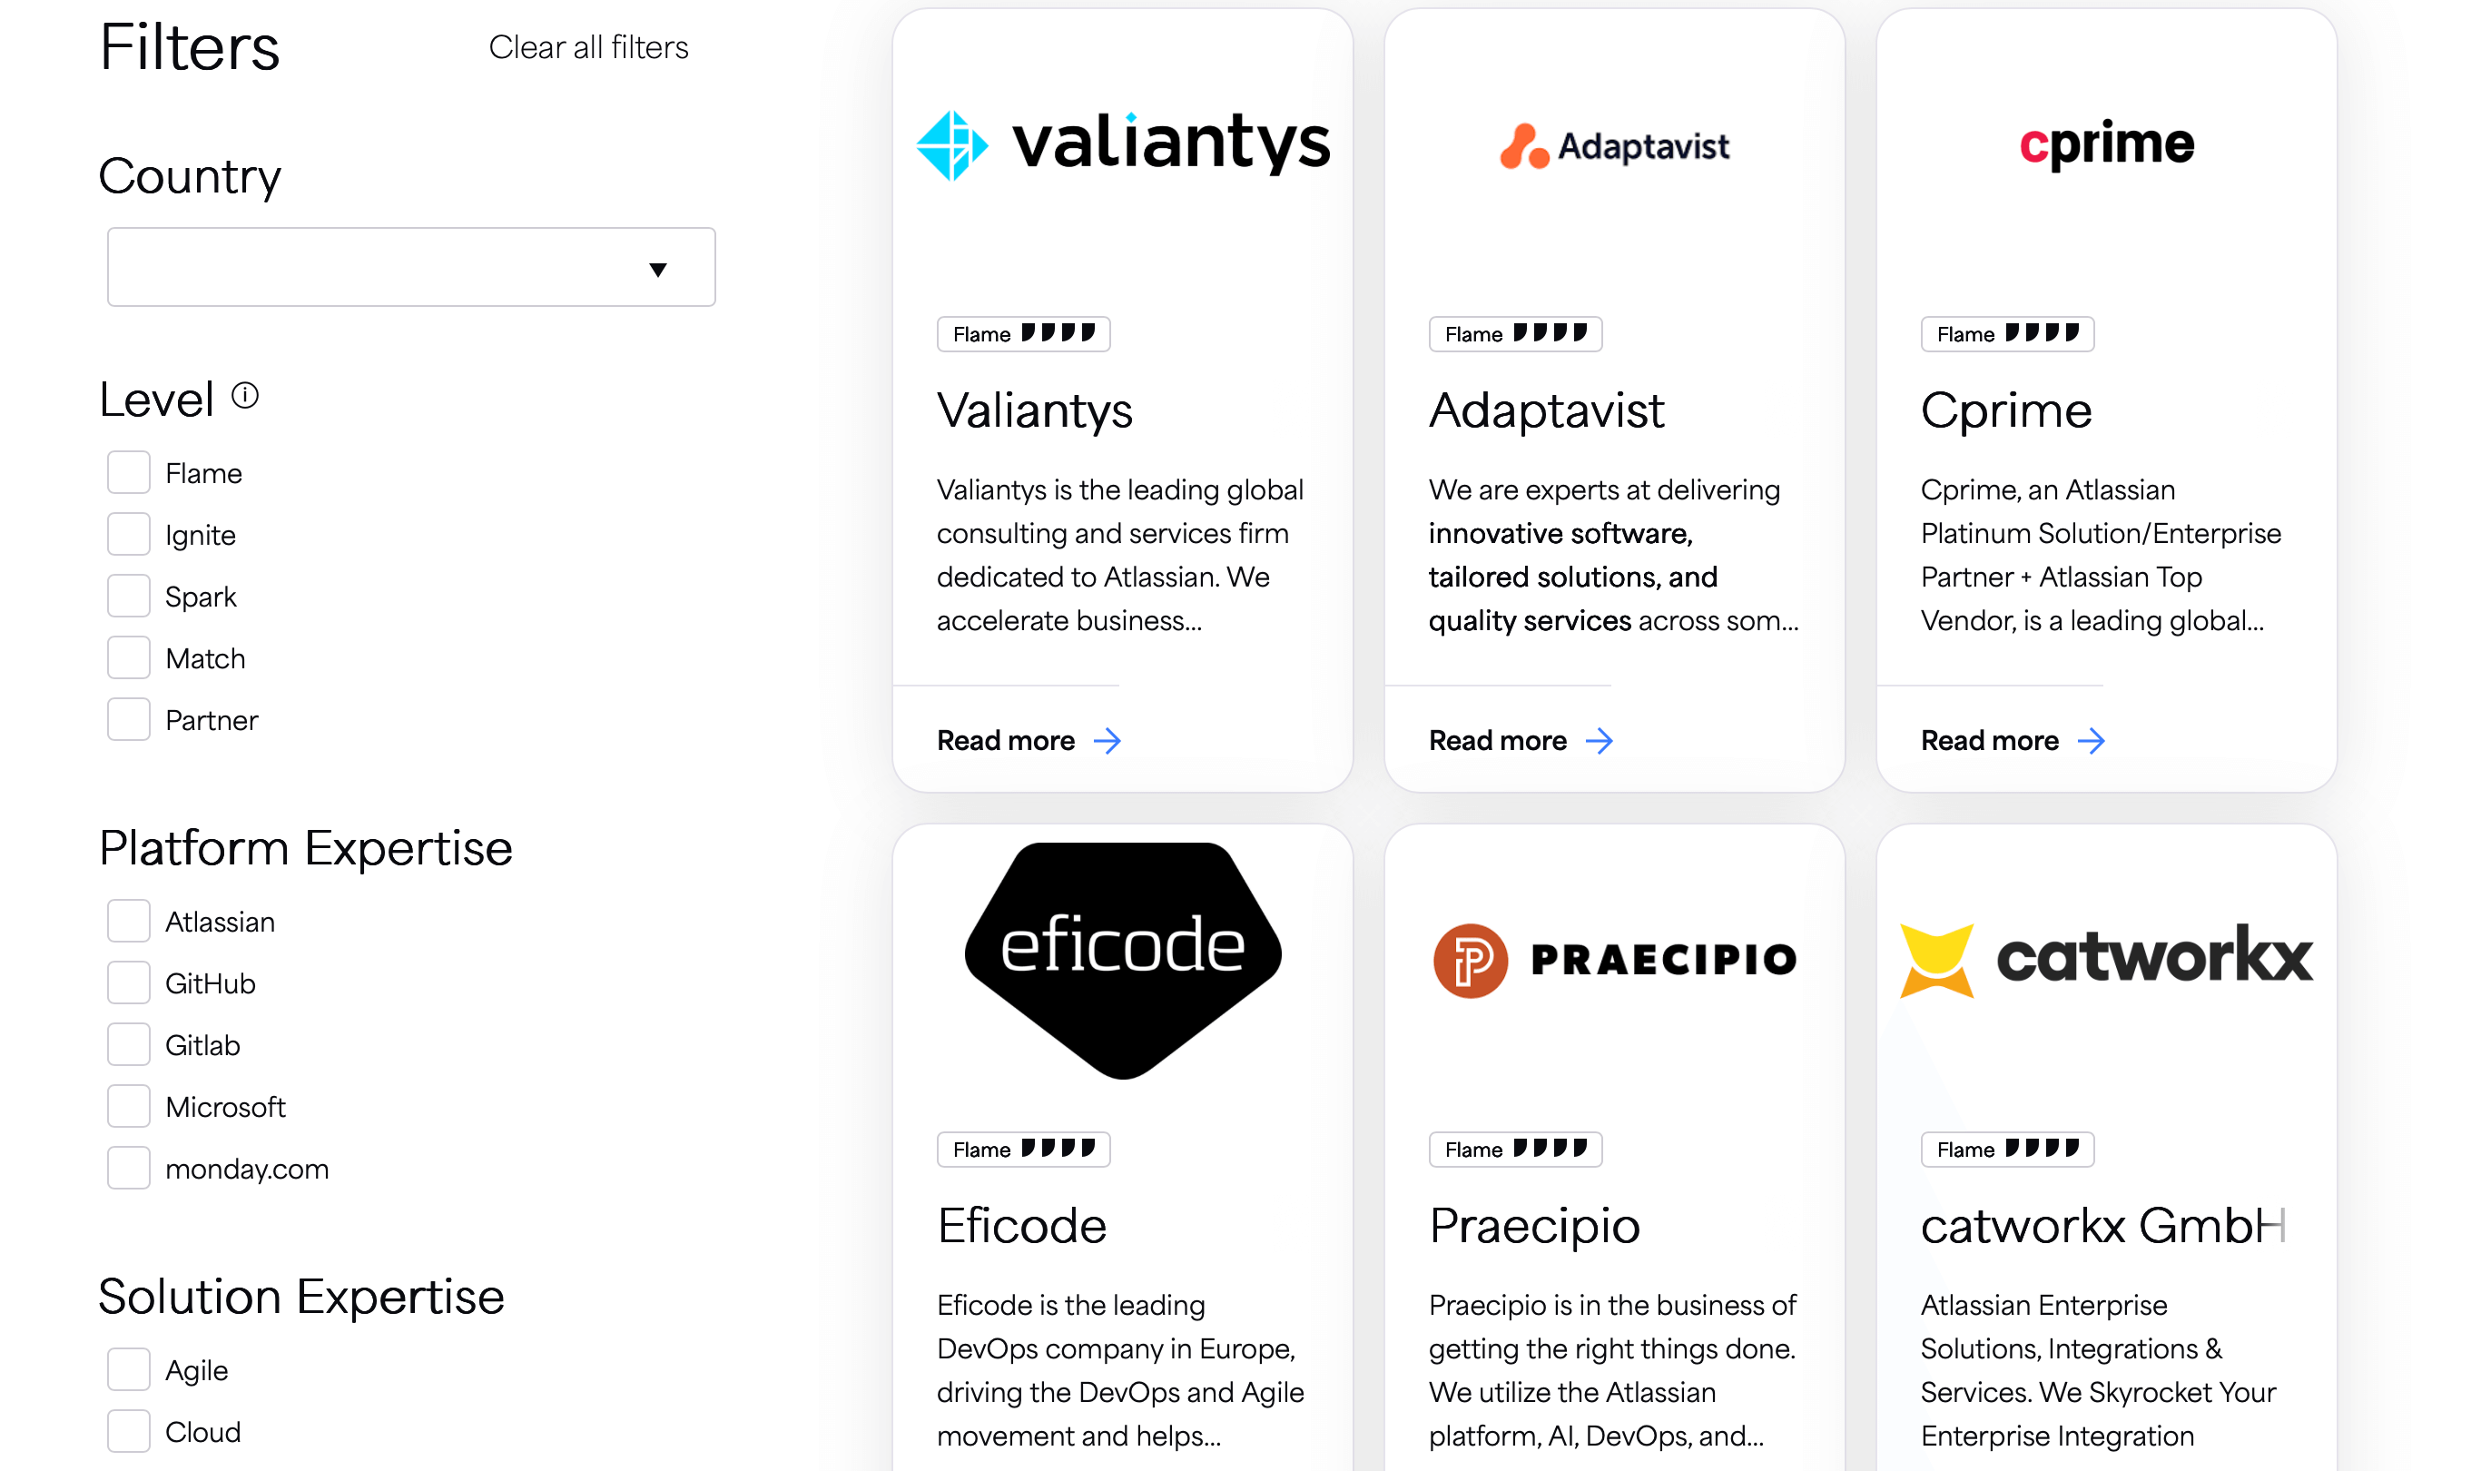The image size is (2471, 1471).
Task: Enable the Flame level filter
Action: point(128,472)
